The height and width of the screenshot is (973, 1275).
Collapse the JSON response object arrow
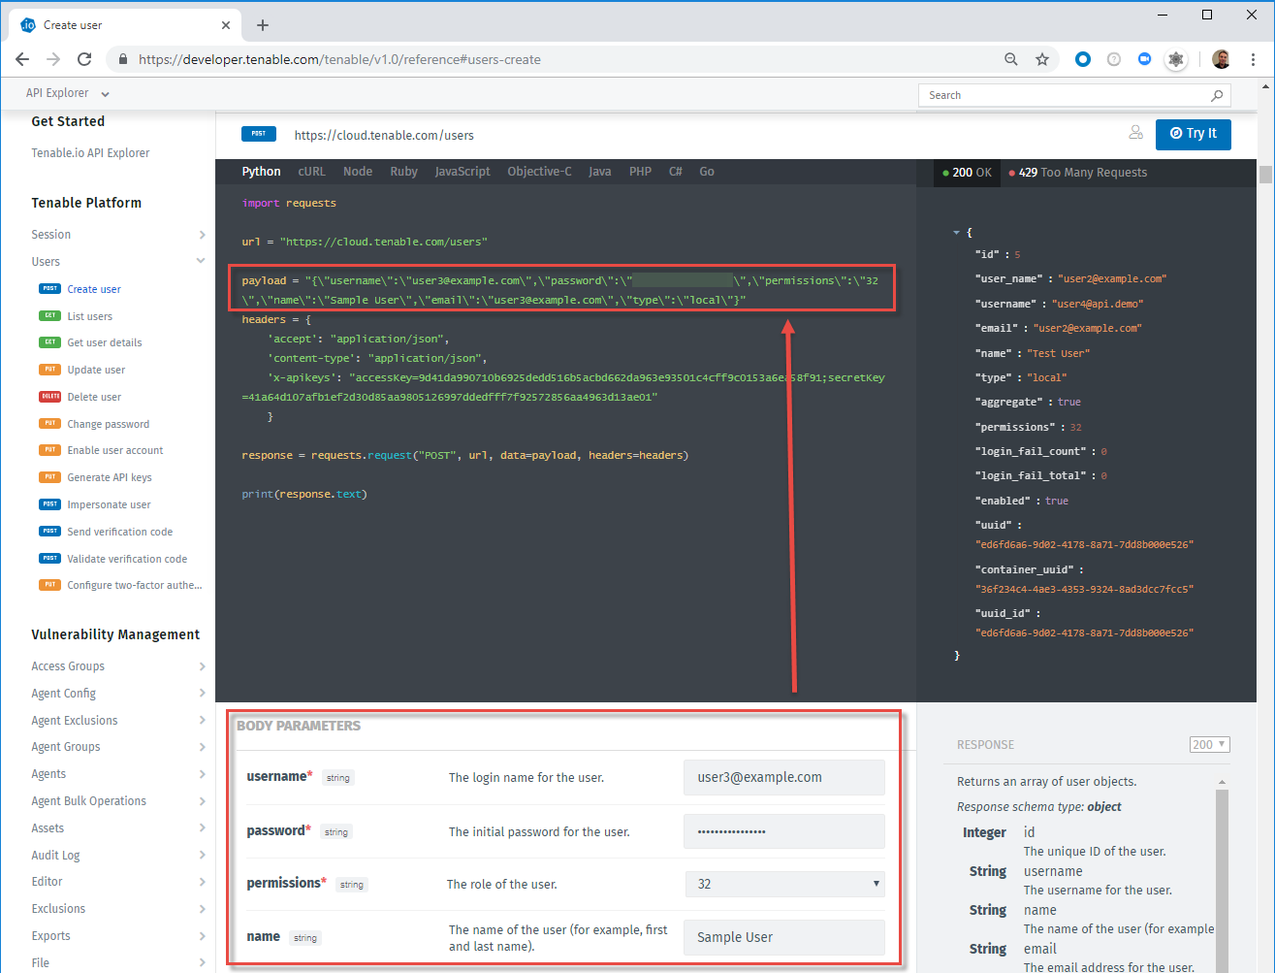coord(956,233)
